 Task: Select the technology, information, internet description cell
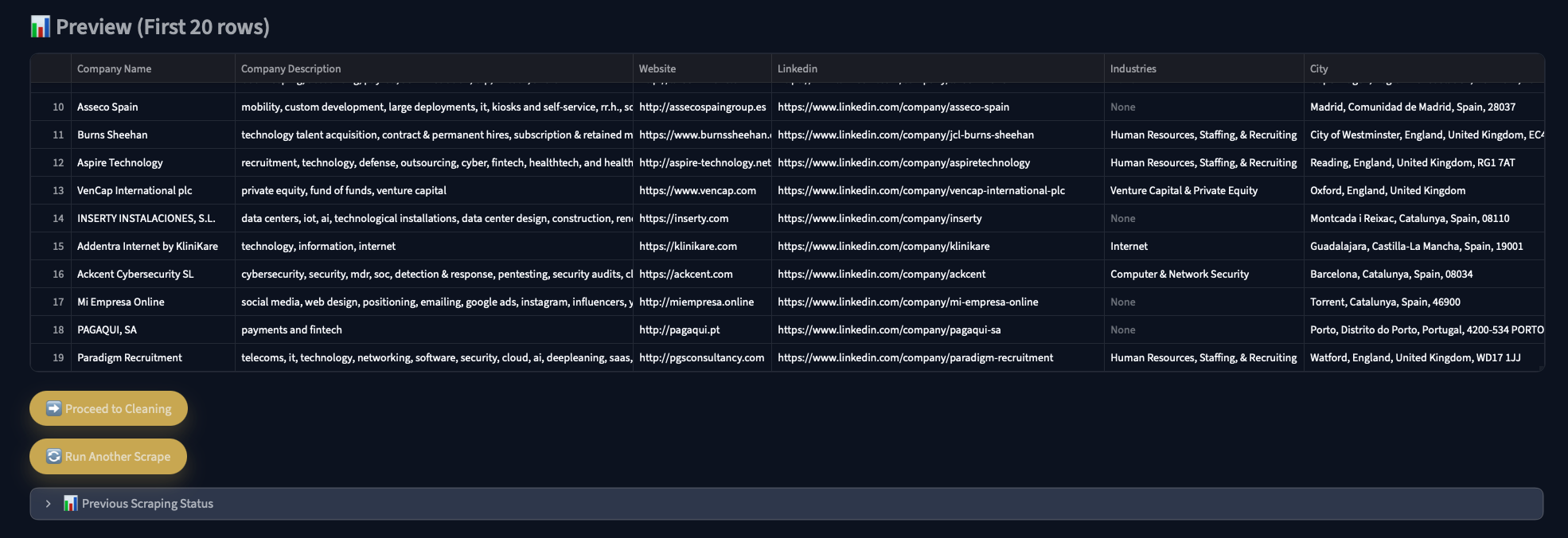tap(434, 246)
